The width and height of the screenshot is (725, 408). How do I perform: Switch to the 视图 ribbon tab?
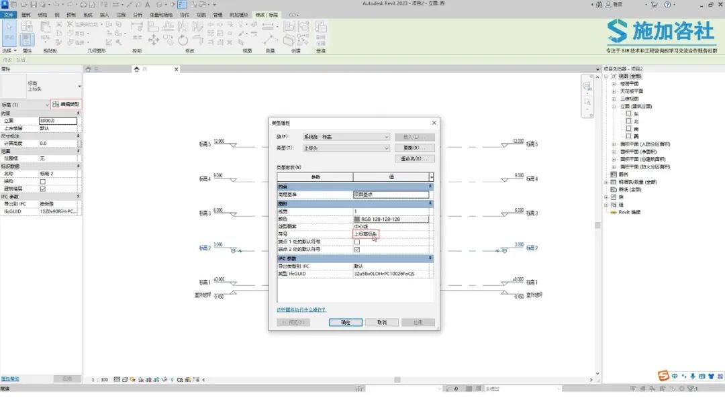tap(201, 15)
